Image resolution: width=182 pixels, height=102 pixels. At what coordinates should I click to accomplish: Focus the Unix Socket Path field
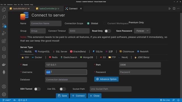(x=111, y=89)
